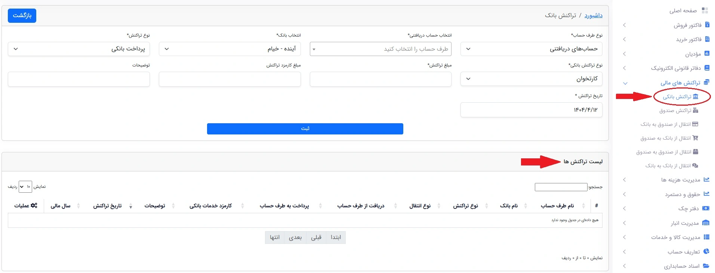
Task: Follow the داشبورد breadcrumb link
Action: (594, 15)
